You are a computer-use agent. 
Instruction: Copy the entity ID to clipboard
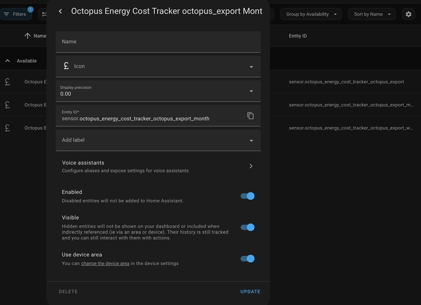250,116
